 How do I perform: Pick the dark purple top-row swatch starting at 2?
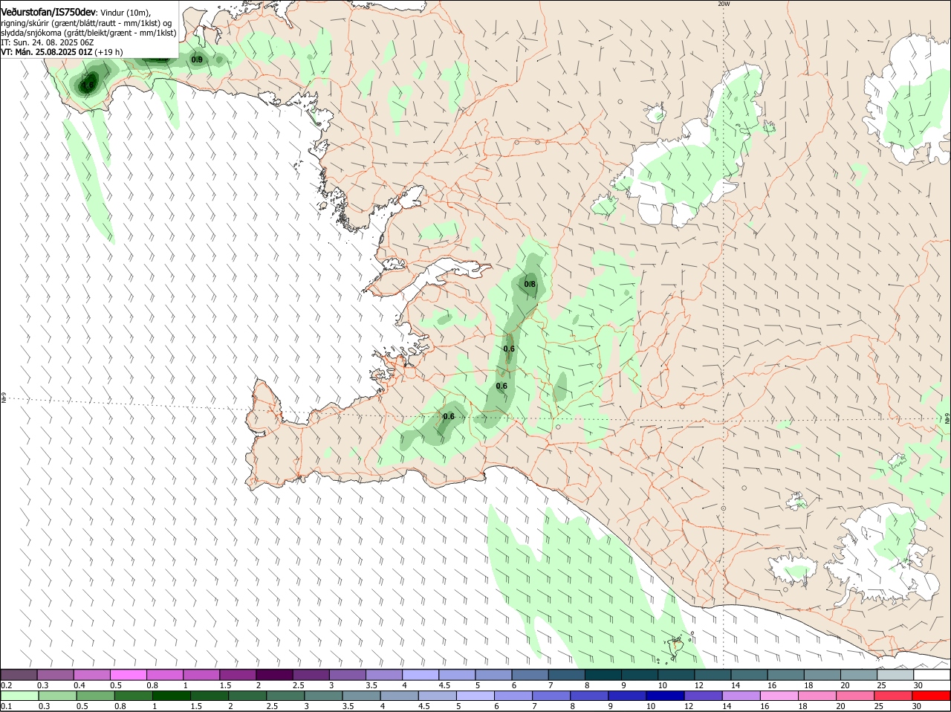(274, 675)
